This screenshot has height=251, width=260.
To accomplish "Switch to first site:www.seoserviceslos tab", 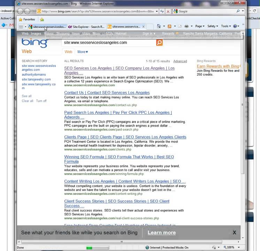I will pos(47,27).
